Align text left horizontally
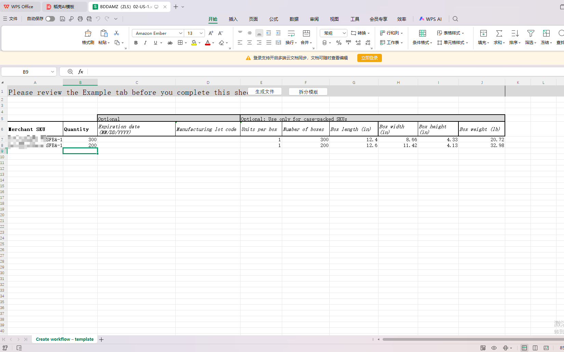Screen dimensions: 564x352 coord(240,43)
